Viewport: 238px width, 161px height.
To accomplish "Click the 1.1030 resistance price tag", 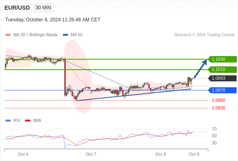I will point(222,59).
